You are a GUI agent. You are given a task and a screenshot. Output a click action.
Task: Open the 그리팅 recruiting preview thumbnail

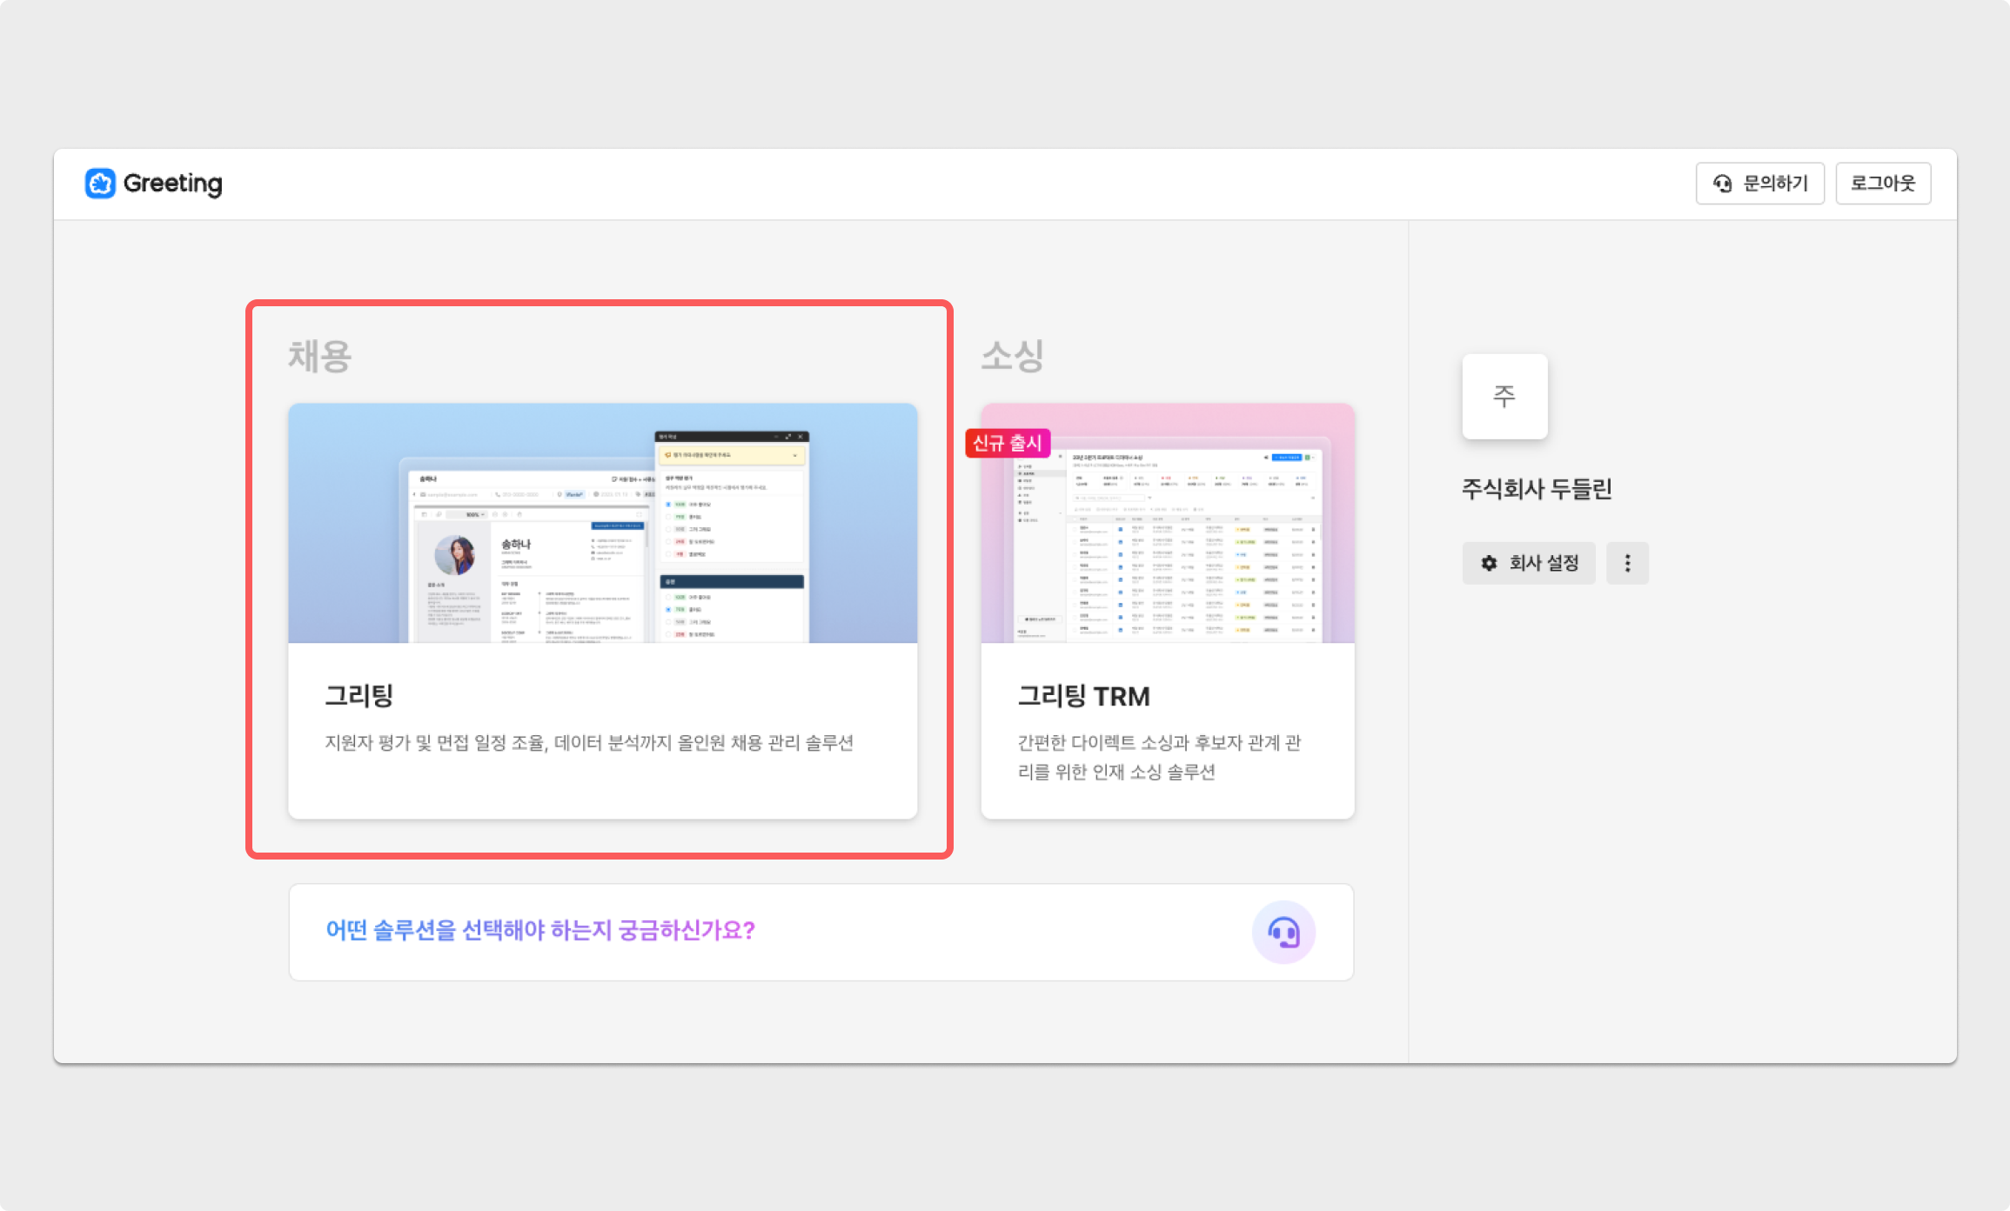(602, 523)
